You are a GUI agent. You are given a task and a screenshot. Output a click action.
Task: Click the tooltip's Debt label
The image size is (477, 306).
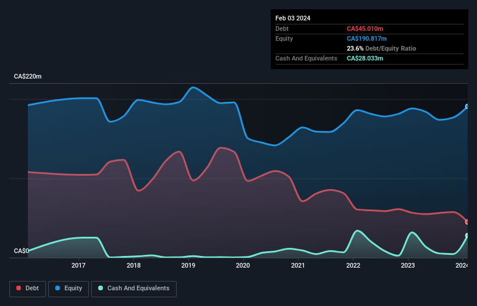click(x=282, y=29)
